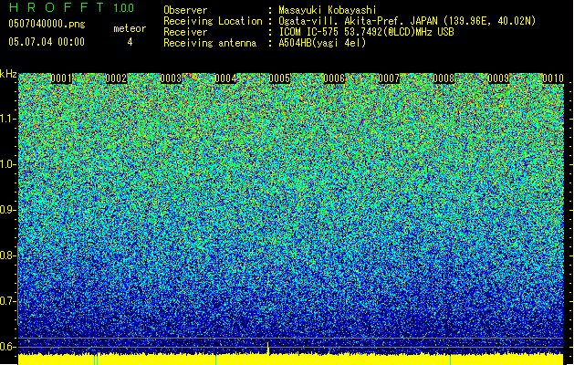Viewport: 574px width, 365px height.
Task: Select the Ogata-vill. Akita-Pref. JAPAN location text
Action: tap(407, 21)
